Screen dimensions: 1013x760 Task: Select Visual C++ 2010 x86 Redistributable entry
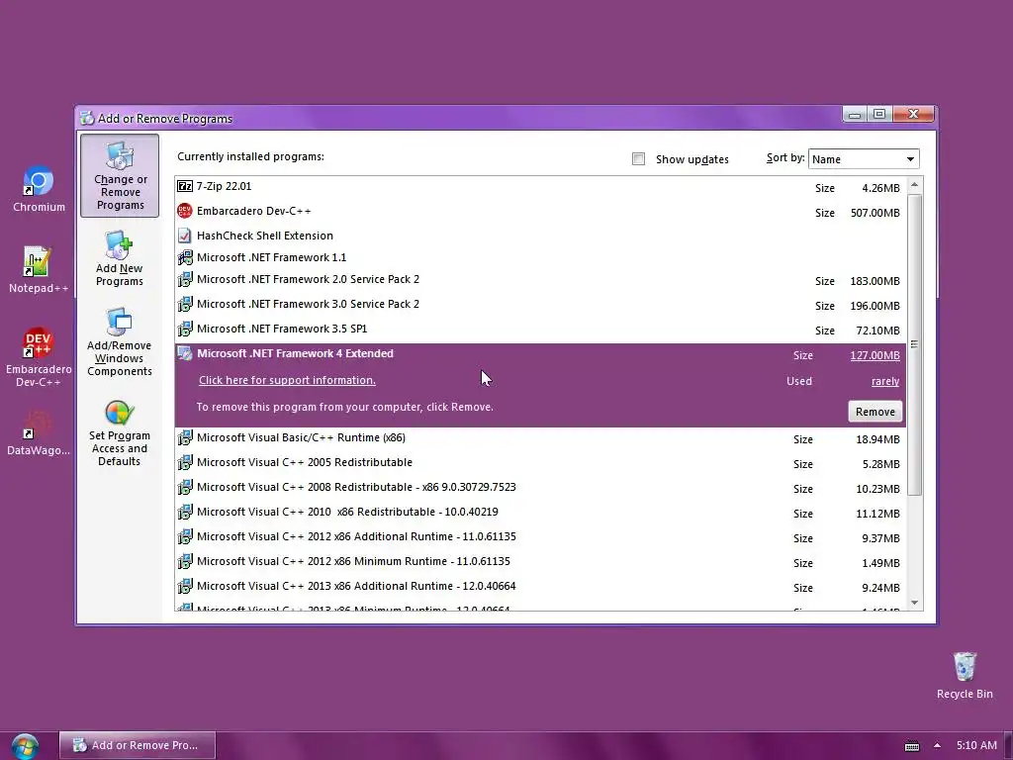point(347,512)
